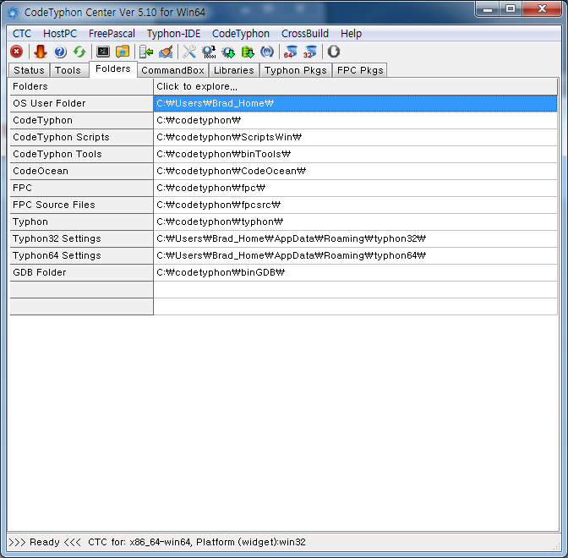Screen dimensions: 568x558
Task: Open the CodeTyphon menu
Action: coord(241,34)
